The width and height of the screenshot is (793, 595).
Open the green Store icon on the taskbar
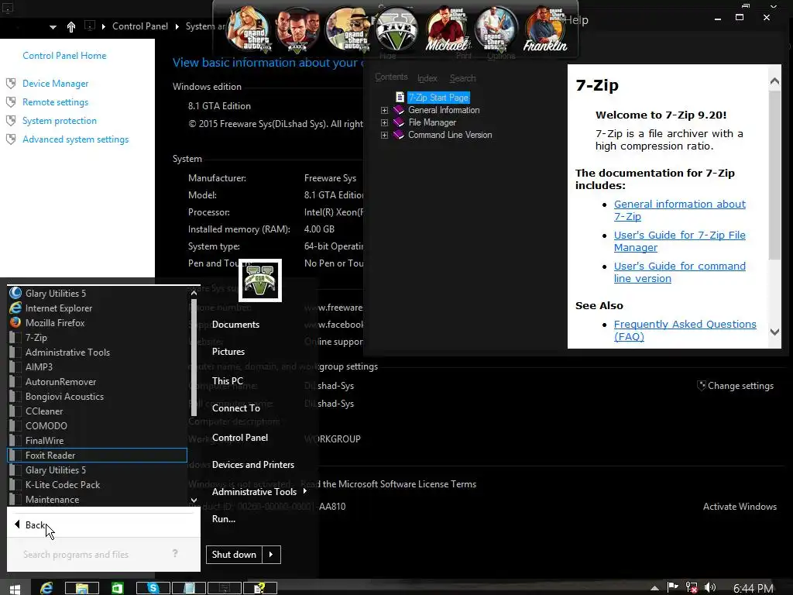(x=118, y=588)
